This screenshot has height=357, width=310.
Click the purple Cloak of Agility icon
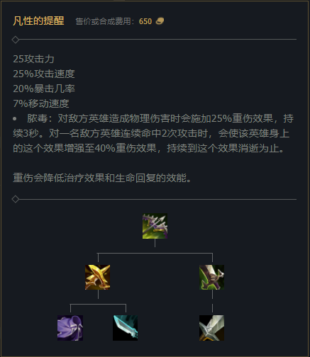(x=70, y=328)
